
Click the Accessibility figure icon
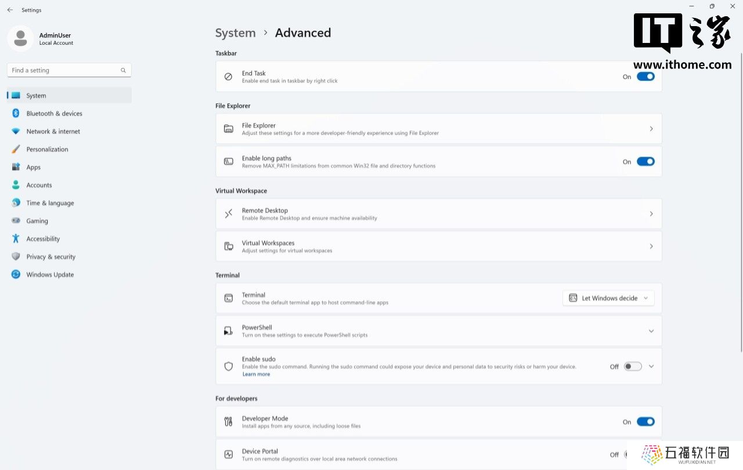pyautogui.click(x=16, y=238)
